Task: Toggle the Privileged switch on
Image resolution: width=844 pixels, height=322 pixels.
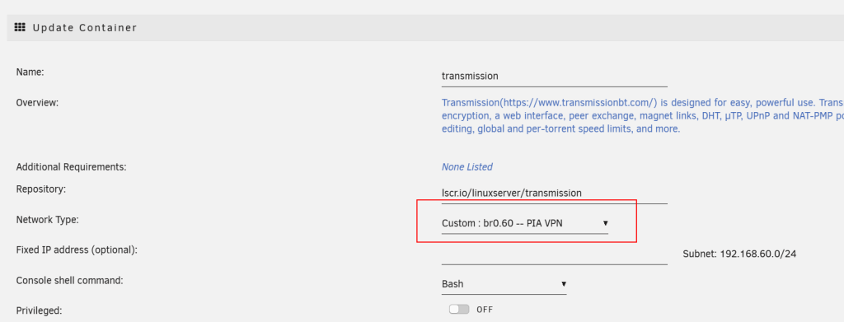Action: (459, 309)
